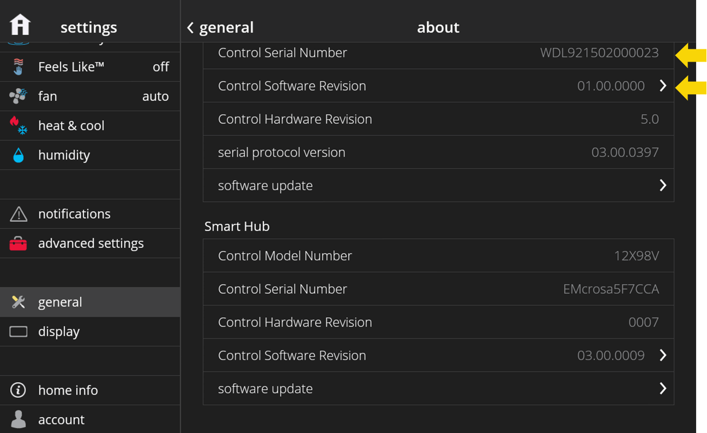Go back to general settings

pos(220,28)
